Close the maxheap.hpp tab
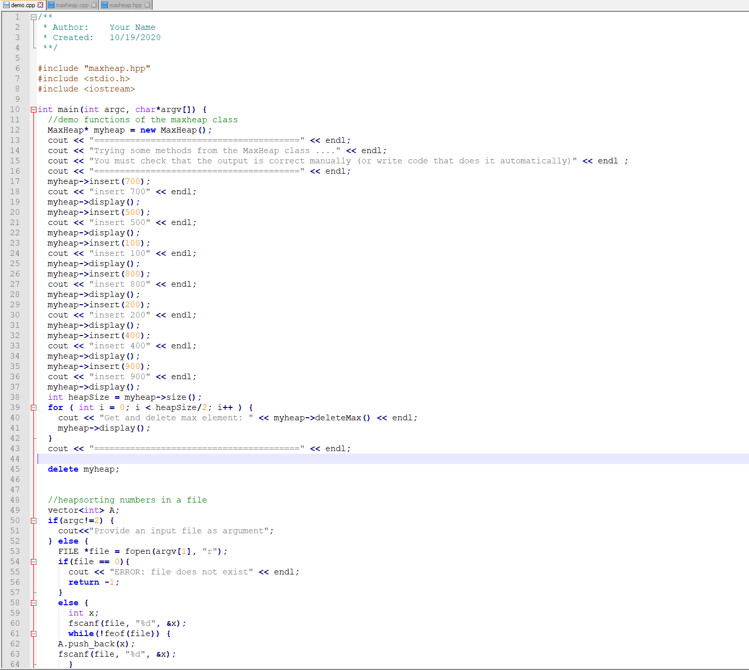 [147, 5]
